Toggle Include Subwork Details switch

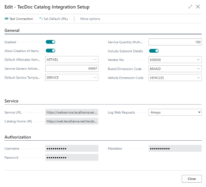tap(154, 51)
